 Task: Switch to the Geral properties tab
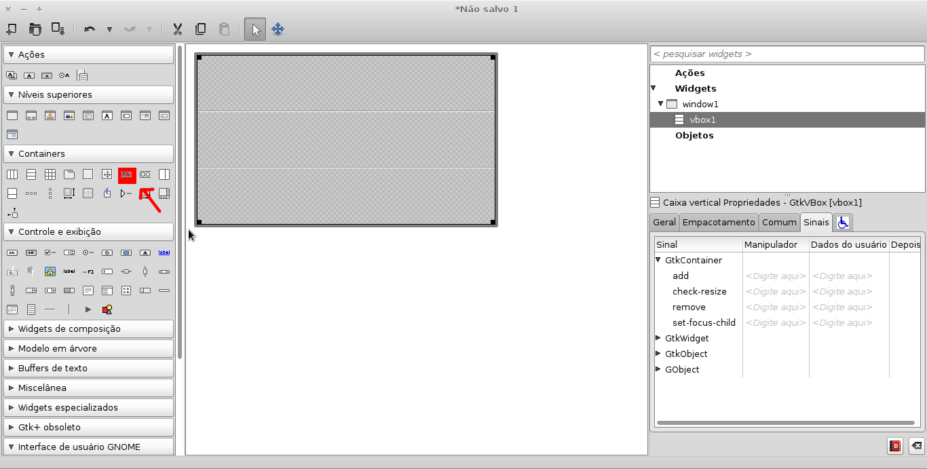(x=664, y=222)
